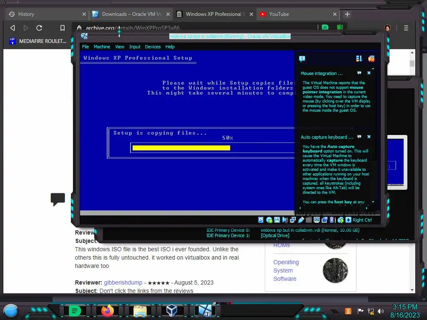Viewport: 427px width, 320px height.
Task: Dismiss the Auto capture keyboard notification
Action: pyautogui.click(x=369, y=137)
